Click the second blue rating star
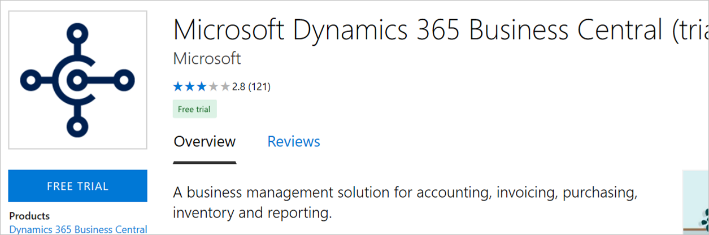Screen dimensions: 709x235 point(190,87)
